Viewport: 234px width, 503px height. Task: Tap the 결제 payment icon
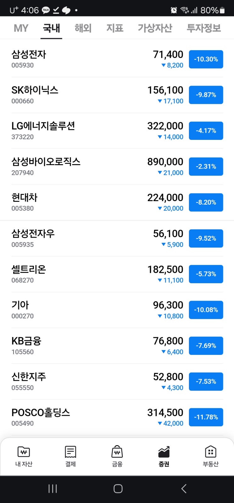click(x=70, y=452)
